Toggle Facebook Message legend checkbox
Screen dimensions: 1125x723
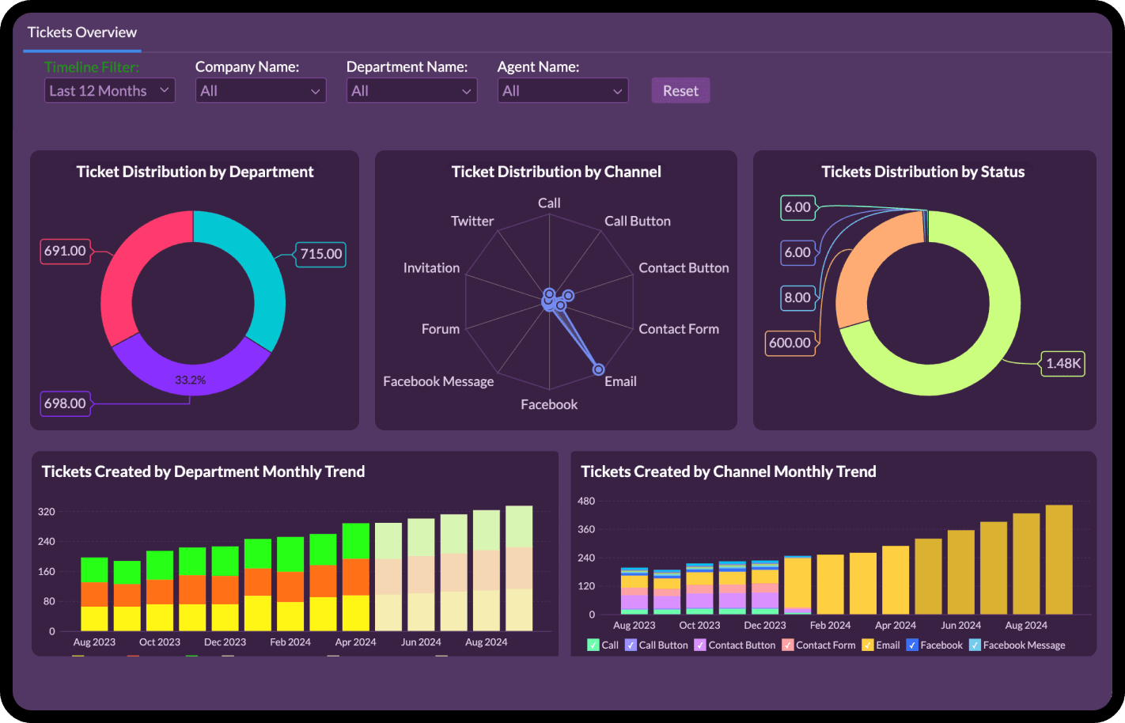pos(975,645)
